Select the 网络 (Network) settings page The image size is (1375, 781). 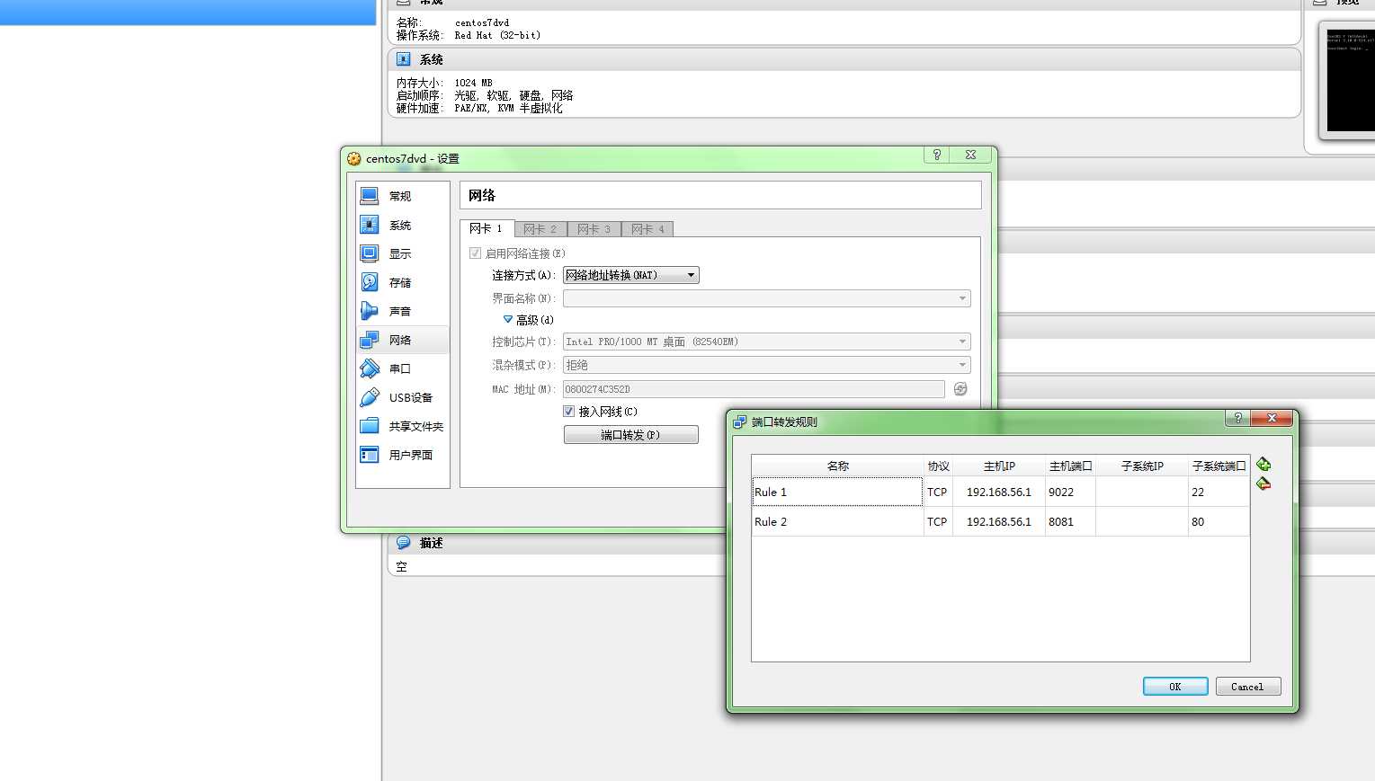[x=402, y=340]
